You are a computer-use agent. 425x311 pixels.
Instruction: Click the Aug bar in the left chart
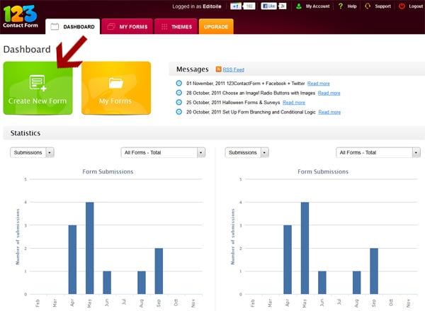tap(142, 283)
